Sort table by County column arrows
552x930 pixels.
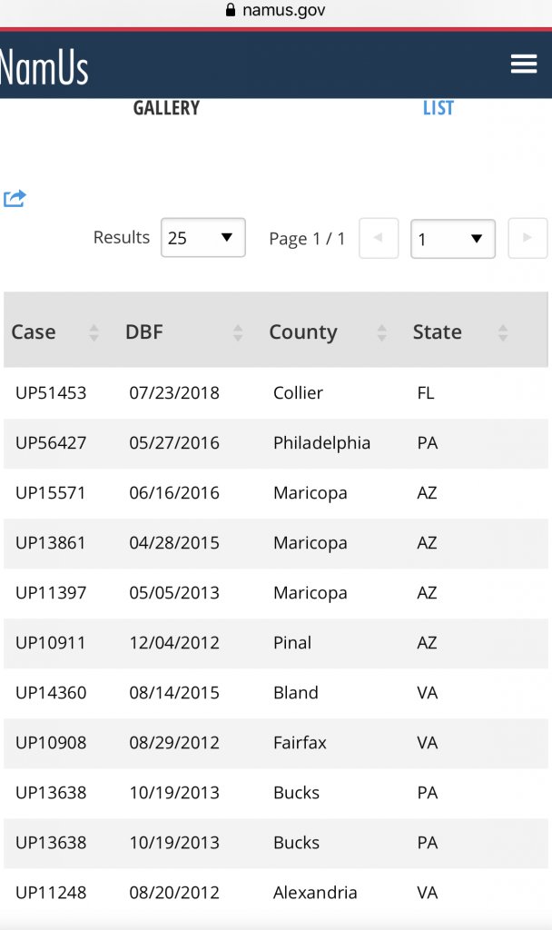tap(381, 332)
